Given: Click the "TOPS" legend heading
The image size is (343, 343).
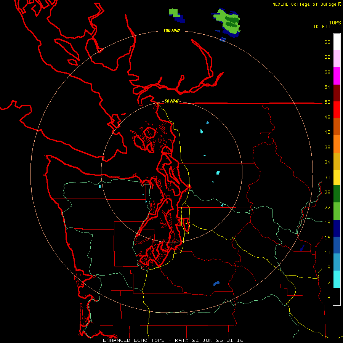Looking at the screenshot, I should point(335,23).
